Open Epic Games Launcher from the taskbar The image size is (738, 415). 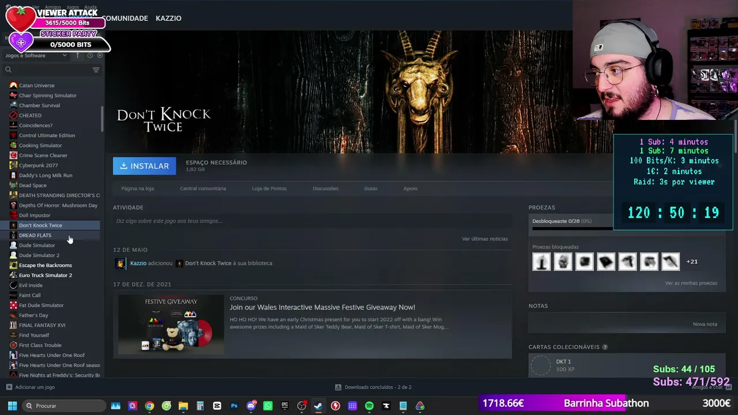click(x=285, y=406)
